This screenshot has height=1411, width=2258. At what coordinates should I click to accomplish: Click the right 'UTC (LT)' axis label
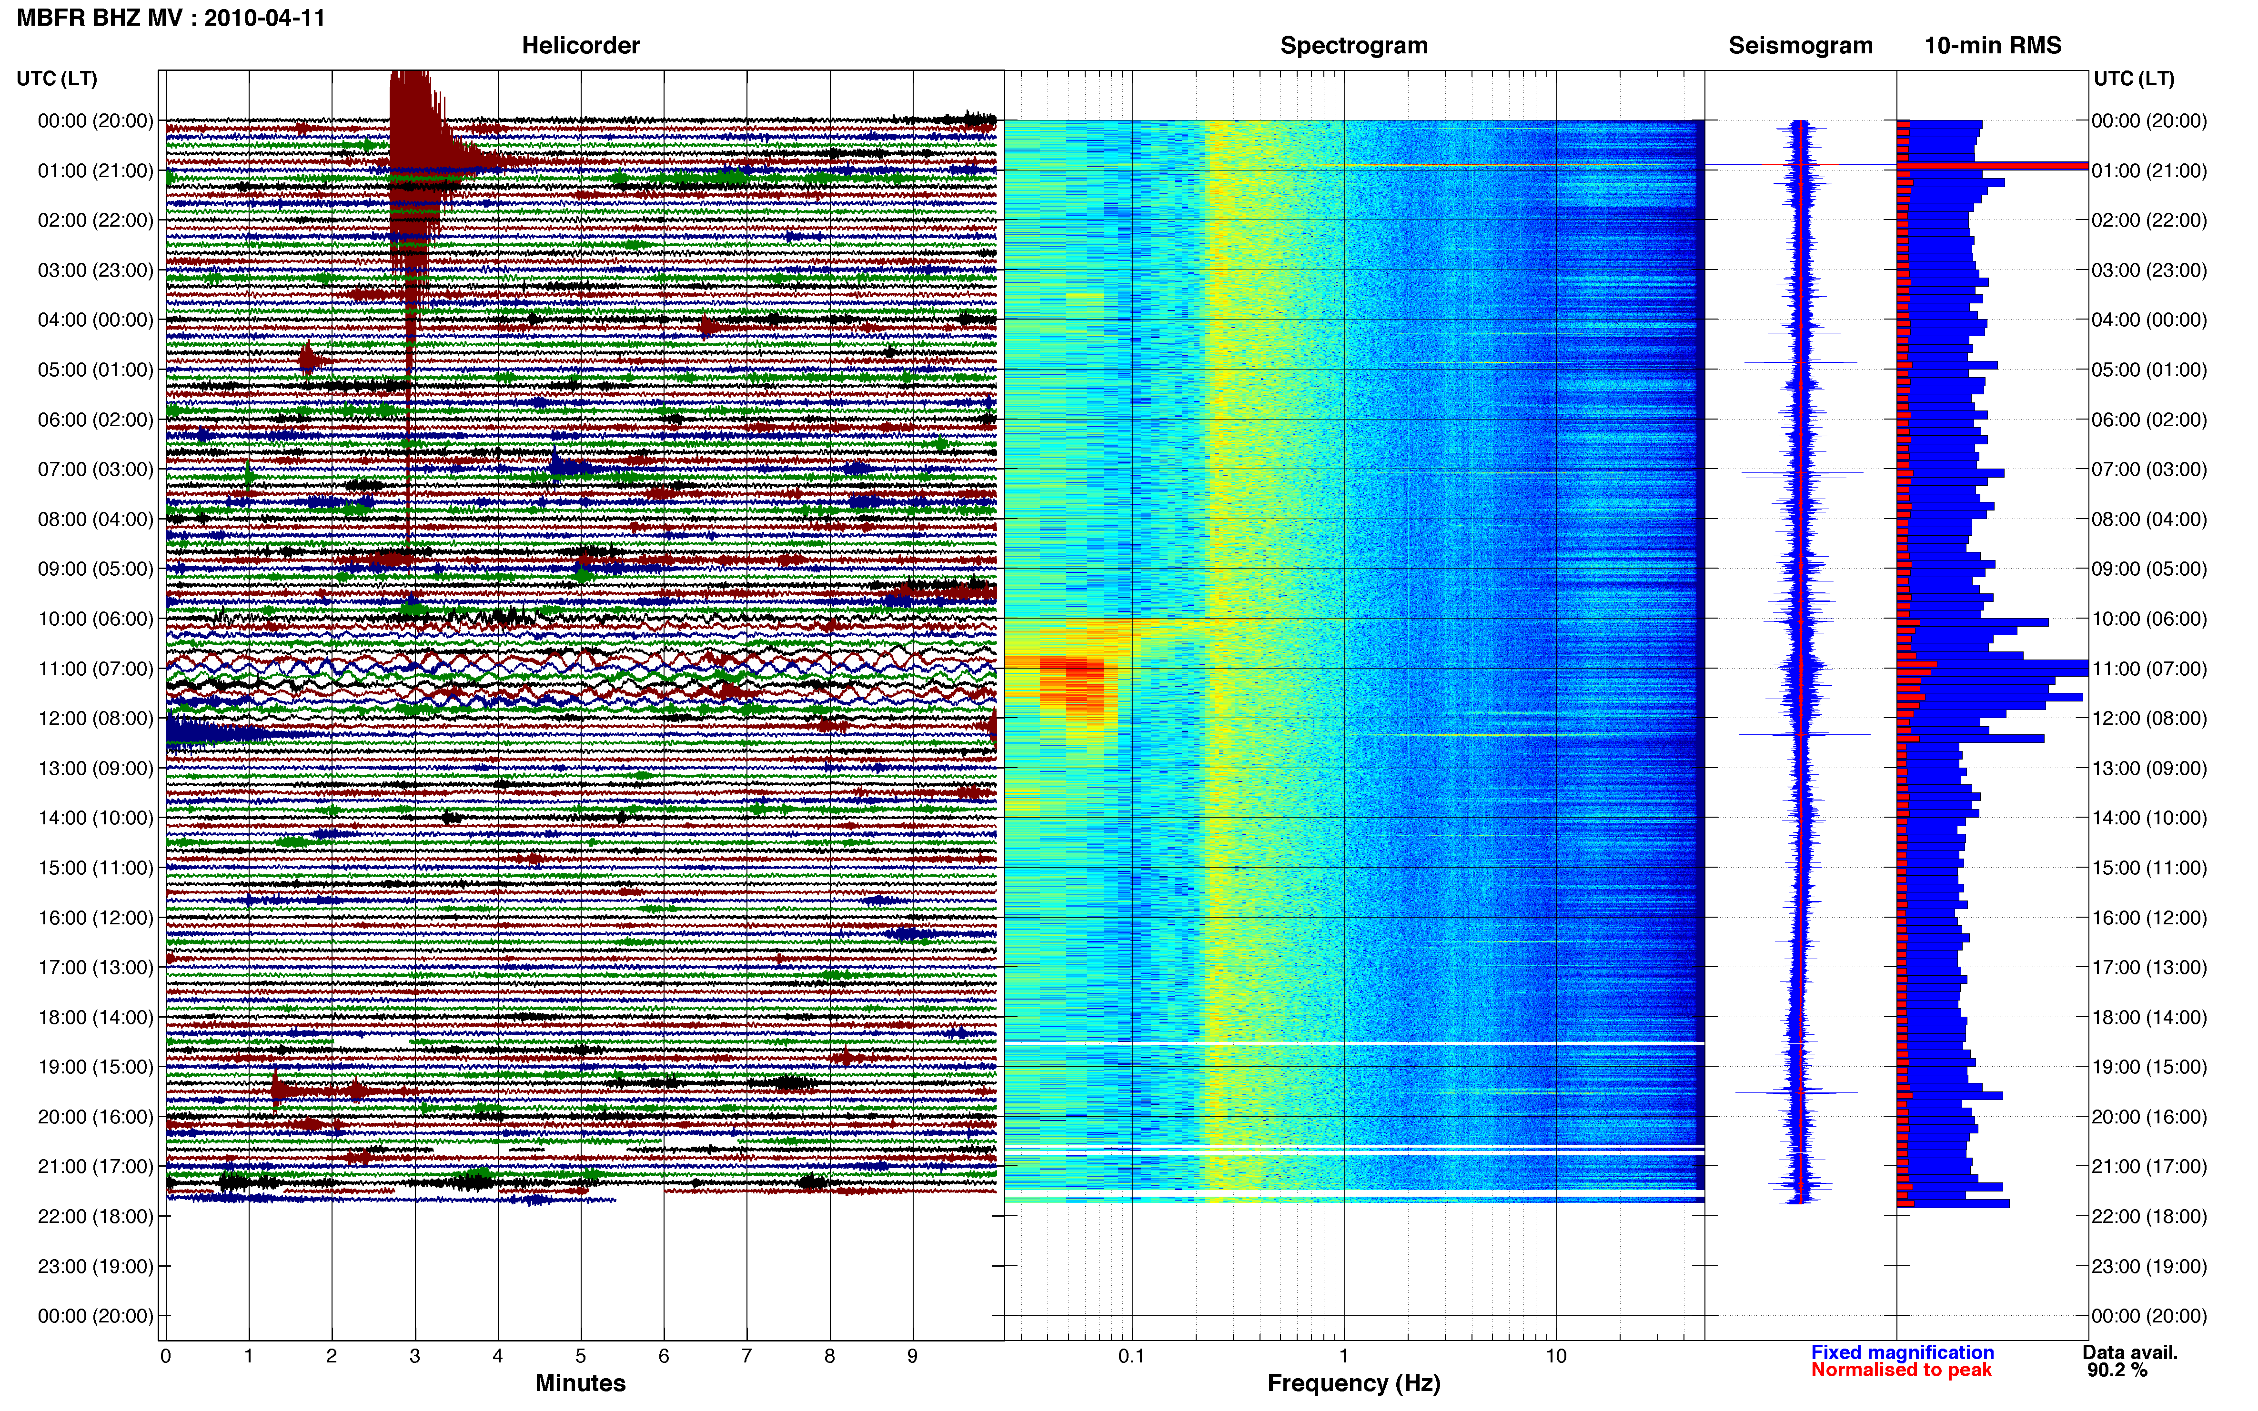[x=2134, y=79]
